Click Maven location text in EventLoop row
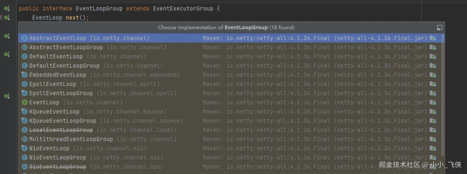 point(315,103)
